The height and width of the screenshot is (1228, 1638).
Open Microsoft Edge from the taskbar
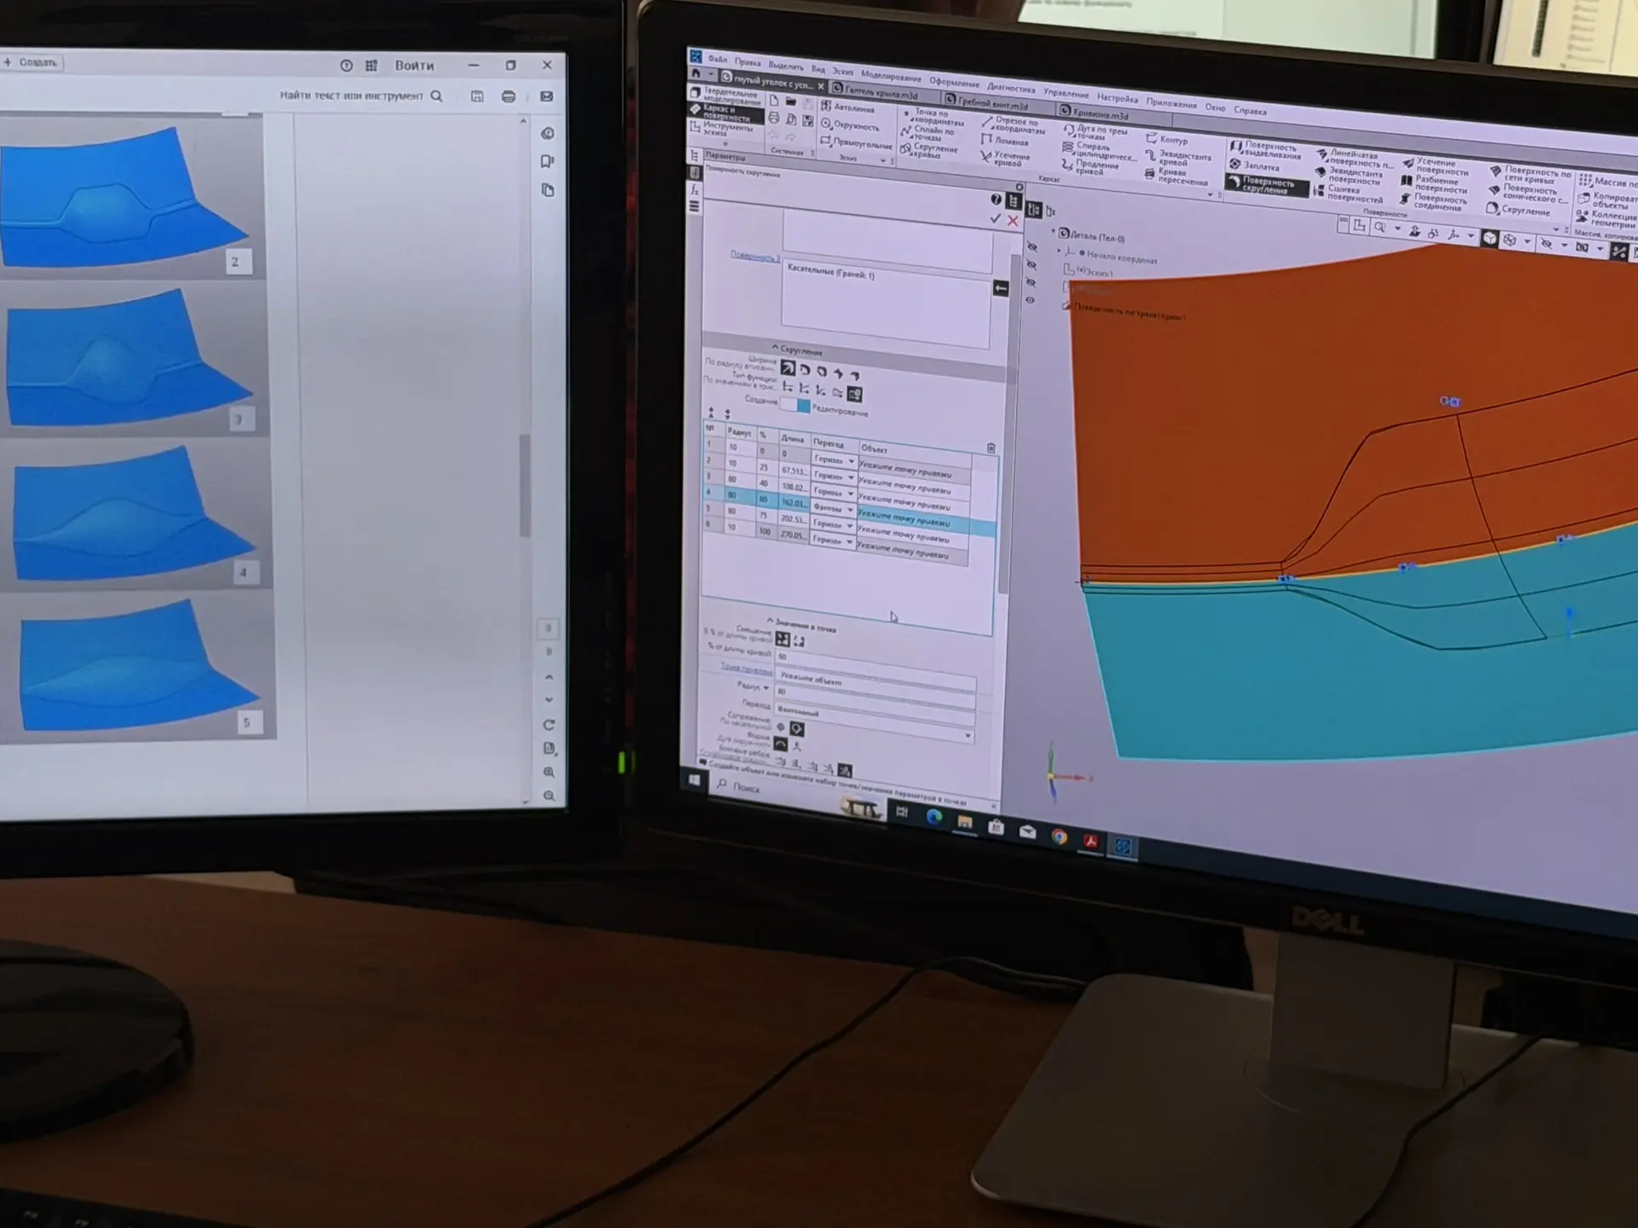tap(934, 817)
